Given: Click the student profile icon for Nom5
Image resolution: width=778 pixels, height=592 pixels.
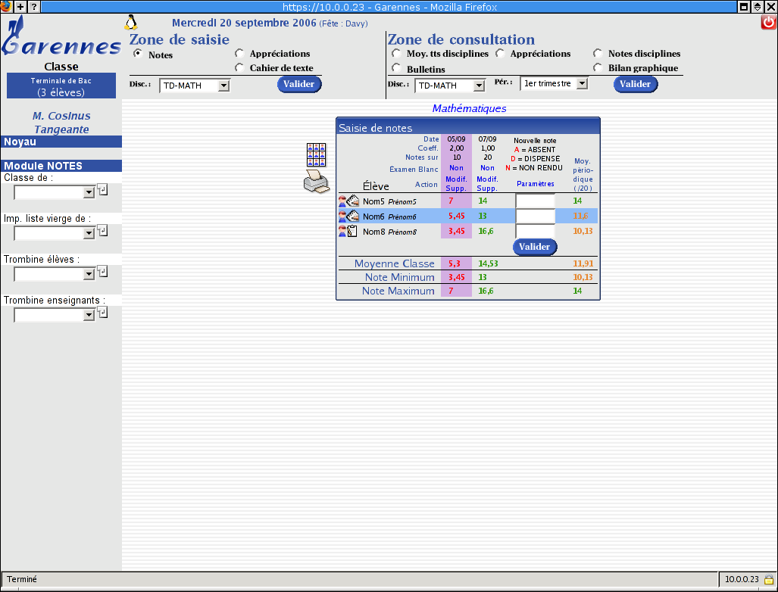Looking at the screenshot, I should (x=342, y=201).
